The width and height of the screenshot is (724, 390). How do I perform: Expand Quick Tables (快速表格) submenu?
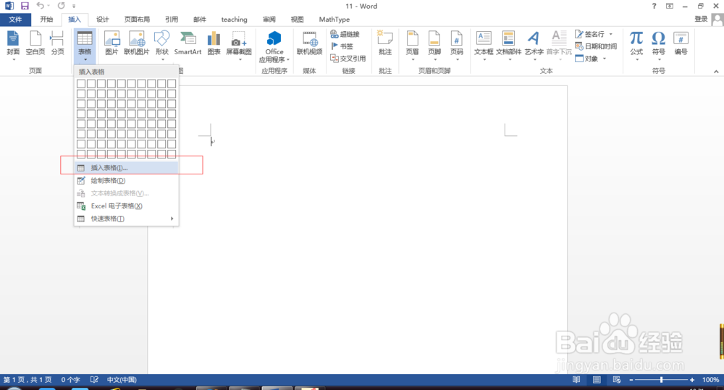click(127, 219)
